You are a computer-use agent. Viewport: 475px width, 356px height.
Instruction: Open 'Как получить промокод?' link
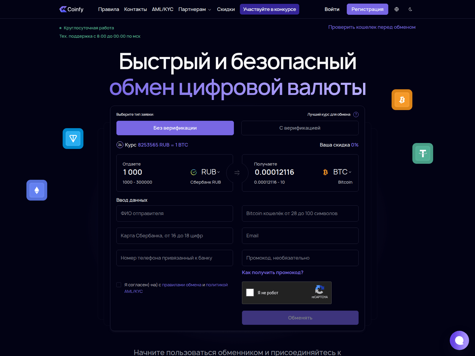[273, 272]
